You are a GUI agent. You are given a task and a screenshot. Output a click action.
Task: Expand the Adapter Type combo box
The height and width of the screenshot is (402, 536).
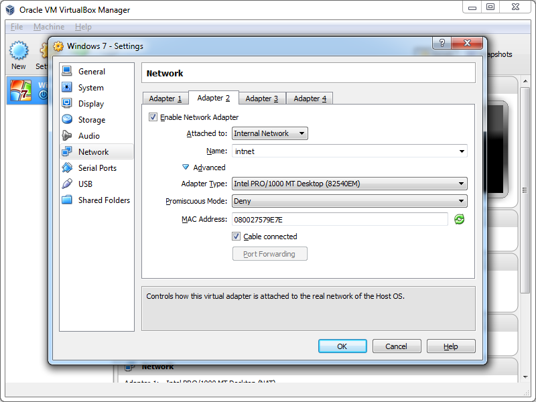pyautogui.click(x=349, y=184)
